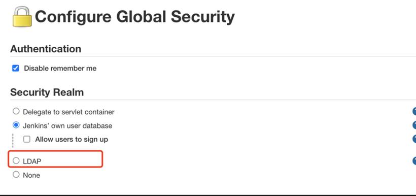This screenshot has height=196, width=416.
Task: Choose the LDAP radio button
Action: [x=16, y=160]
